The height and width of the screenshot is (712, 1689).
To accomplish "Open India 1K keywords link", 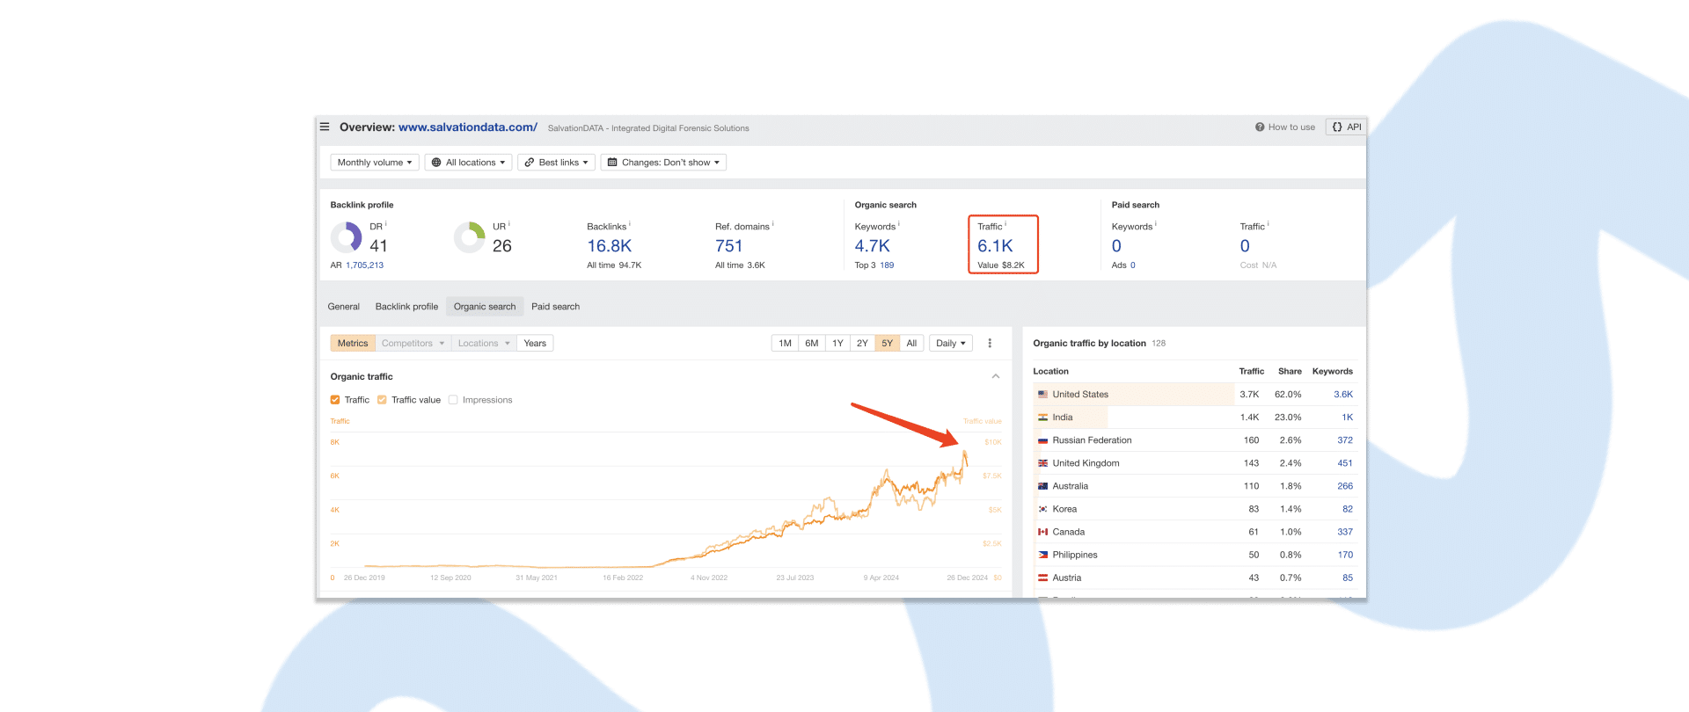I will [1348, 418].
